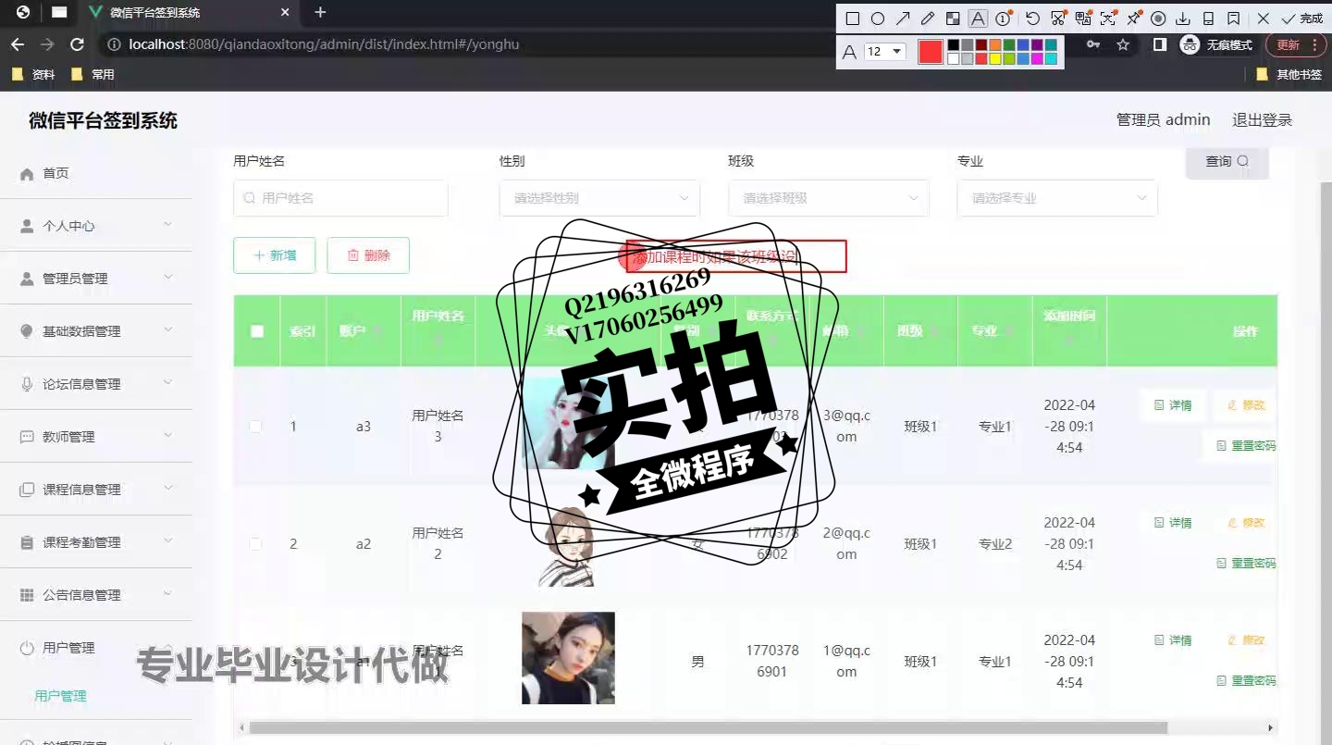Select the ellipse annotation tool

point(878,19)
